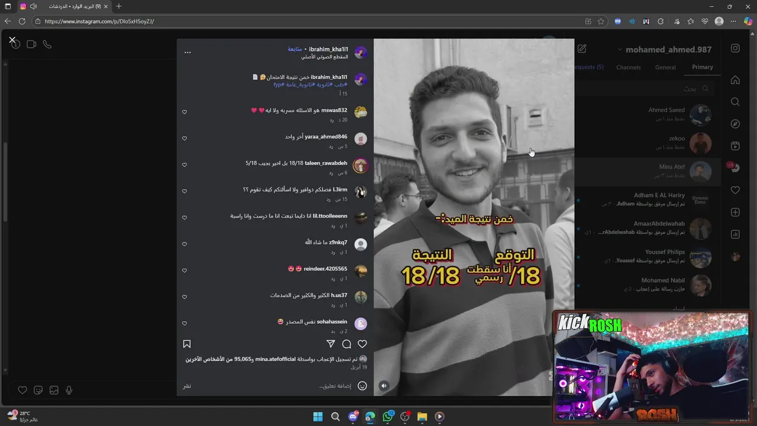757x426 pixels.
Task: Open profile avatar in Instagram sidebar
Action: pos(735,256)
